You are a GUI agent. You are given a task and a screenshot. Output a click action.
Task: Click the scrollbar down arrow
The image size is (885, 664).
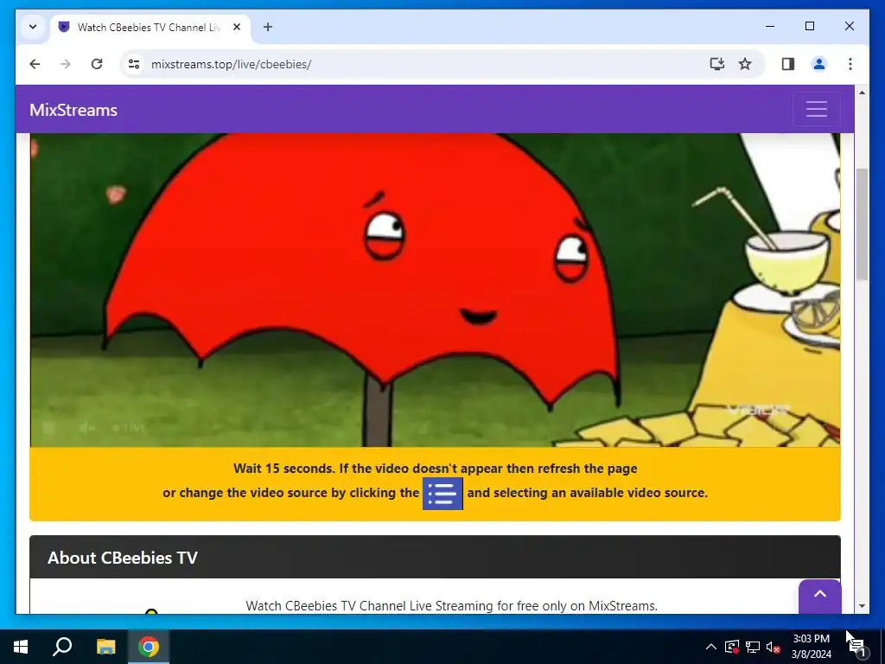862,606
